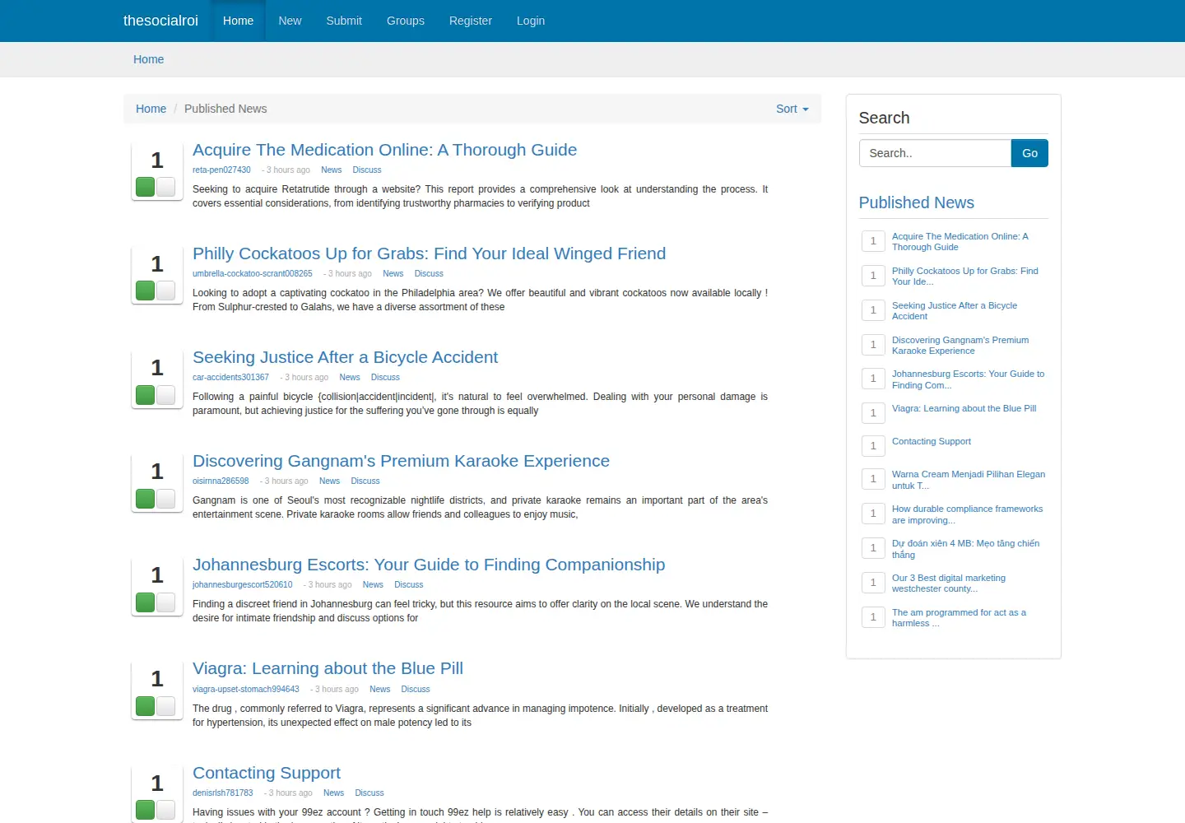Click Home in the Published News breadcrumb
The width and height of the screenshot is (1185, 823).
tap(151, 109)
